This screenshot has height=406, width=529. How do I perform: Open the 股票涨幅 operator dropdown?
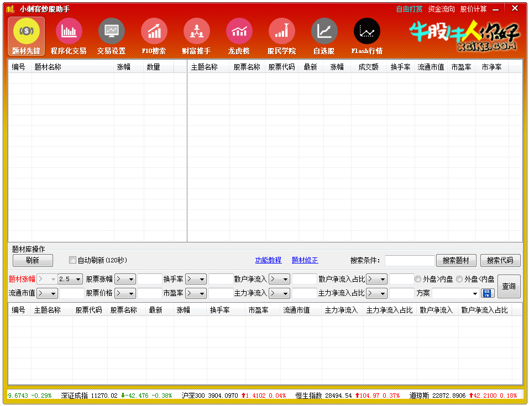[x=125, y=279]
